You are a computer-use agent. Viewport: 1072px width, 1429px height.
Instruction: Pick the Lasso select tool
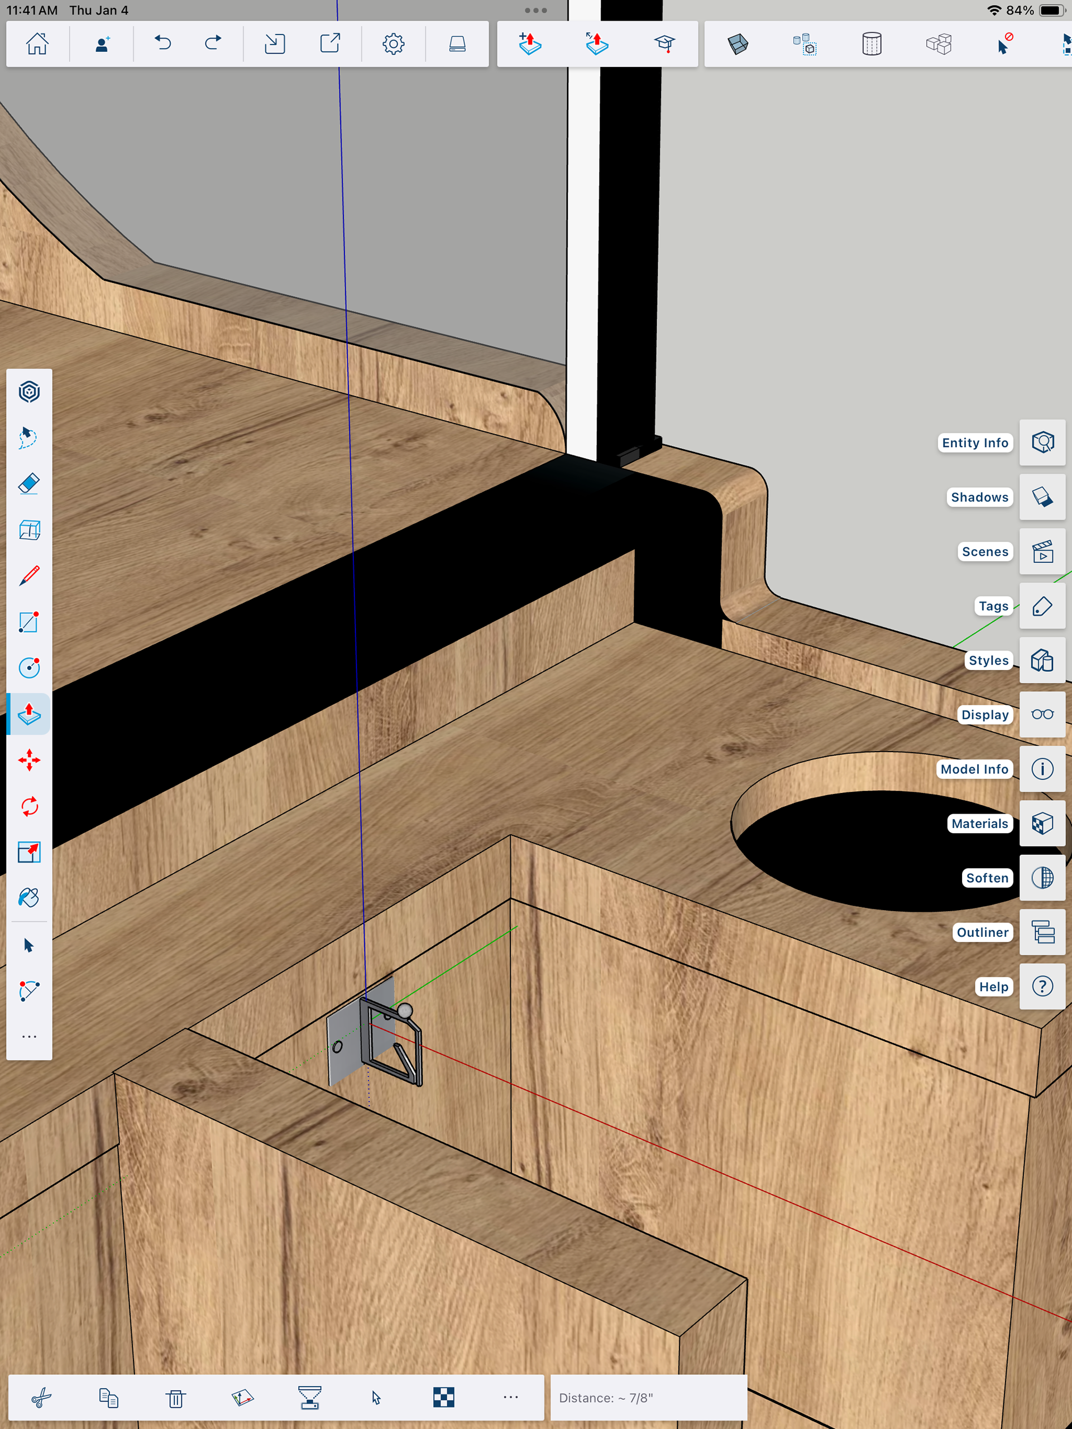(29, 437)
